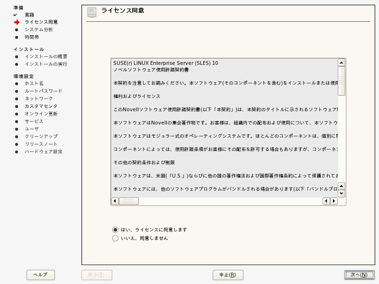
Task: Click the license text scroll-down arrow
Action: tap(341, 193)
